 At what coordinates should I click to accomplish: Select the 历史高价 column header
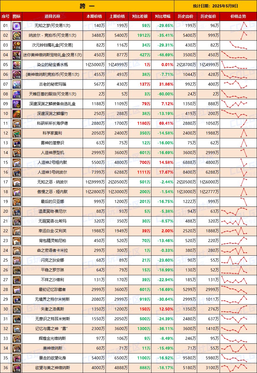pos(185,16)
